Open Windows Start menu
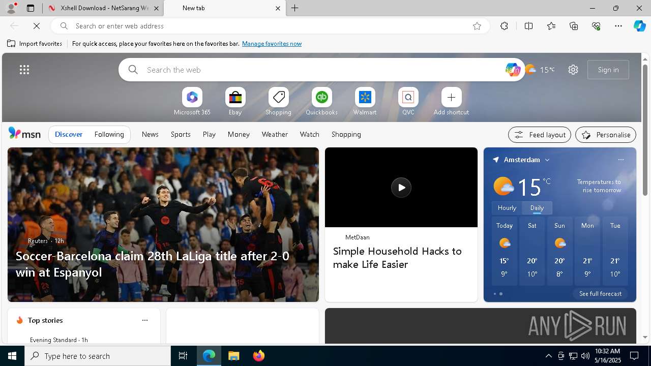 [12, 356]
